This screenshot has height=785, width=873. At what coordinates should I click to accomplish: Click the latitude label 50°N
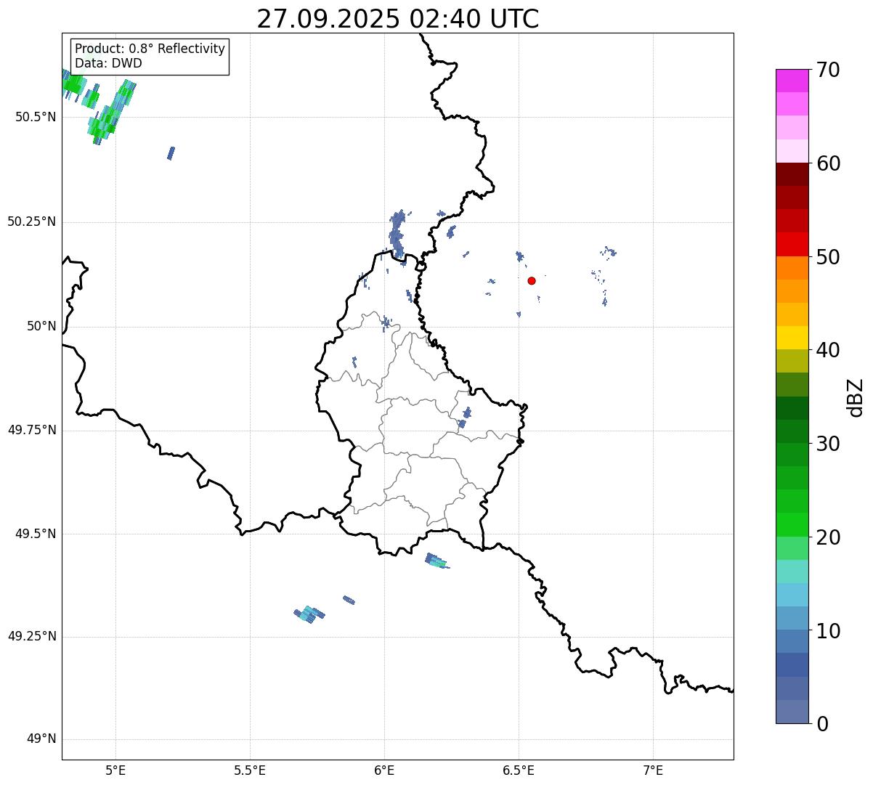click(41, 326)
